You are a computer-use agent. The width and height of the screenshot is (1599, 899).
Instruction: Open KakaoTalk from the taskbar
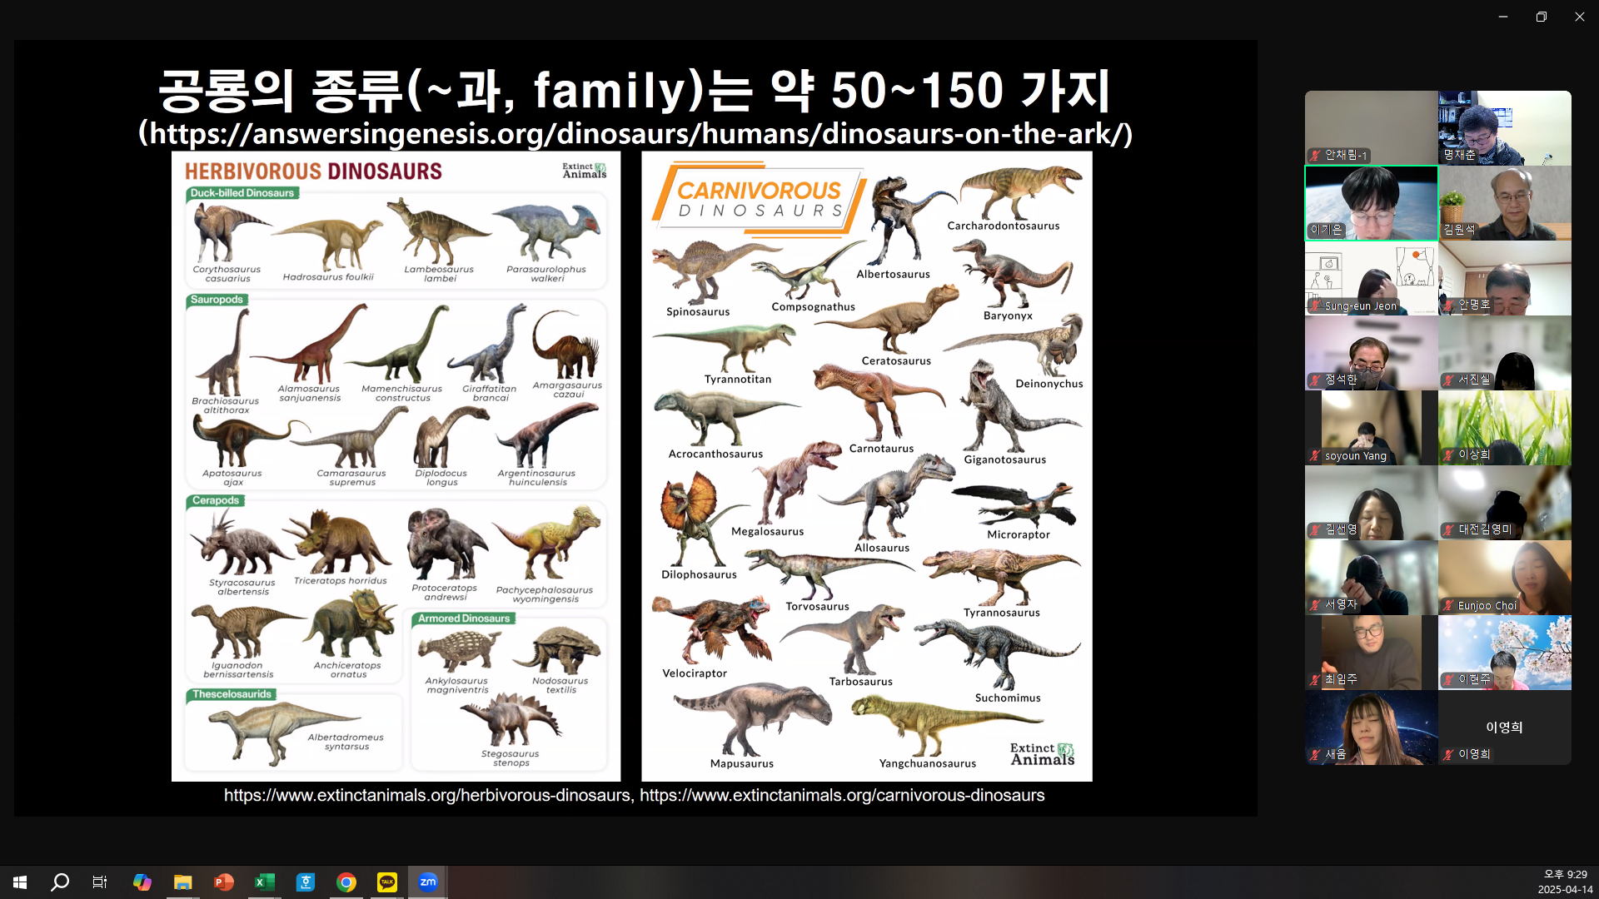(x=387, y=882)
